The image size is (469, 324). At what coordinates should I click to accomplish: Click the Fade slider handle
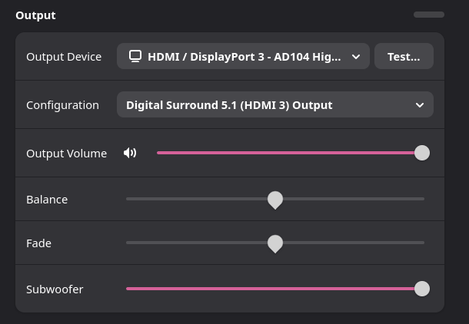click(x=275, y=243)
